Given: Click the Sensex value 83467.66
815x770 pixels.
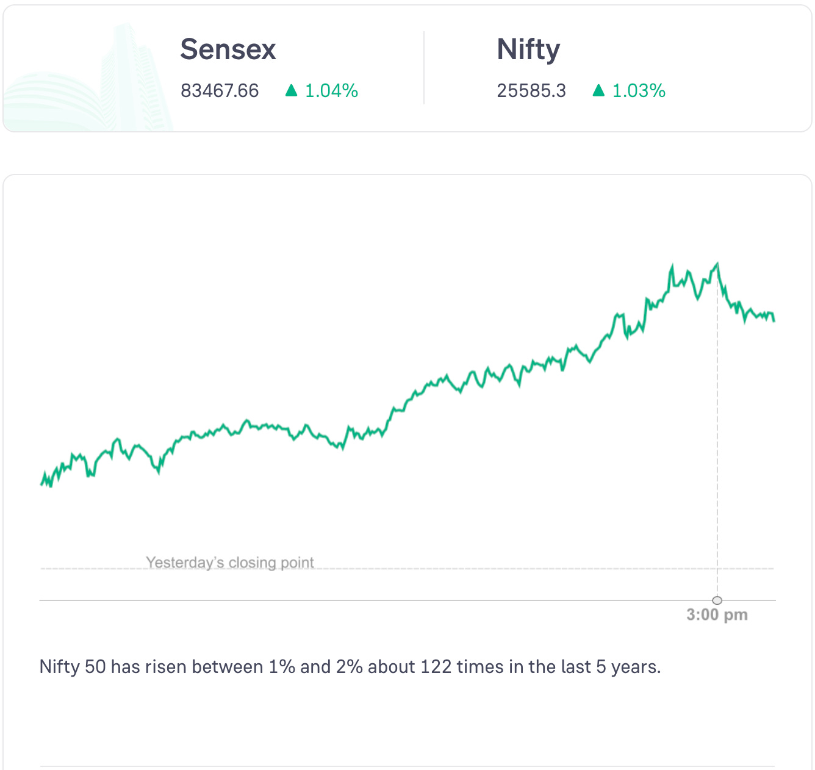Looking at the screenshot, I should tap(220, 91).
